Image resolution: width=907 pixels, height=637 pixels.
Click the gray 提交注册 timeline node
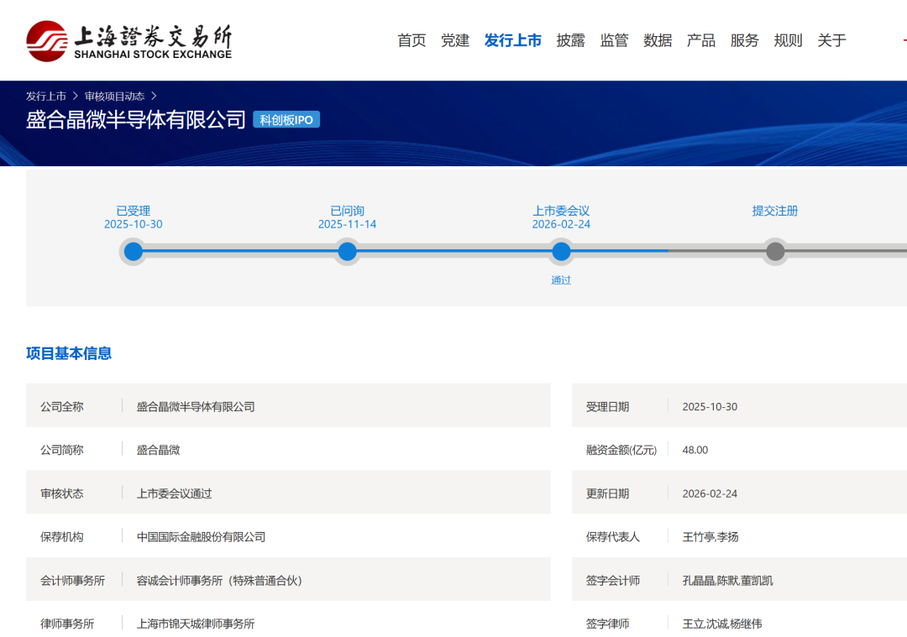click(x=775, y=252)
